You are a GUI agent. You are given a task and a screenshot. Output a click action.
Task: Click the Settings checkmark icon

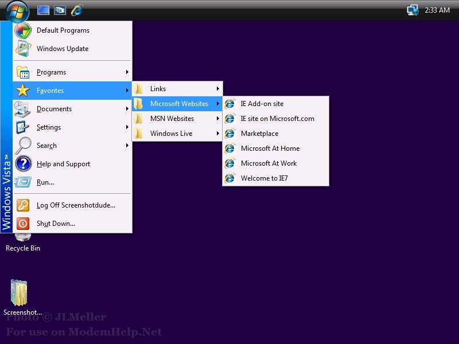pyautogui.click(x=22, y=127)
